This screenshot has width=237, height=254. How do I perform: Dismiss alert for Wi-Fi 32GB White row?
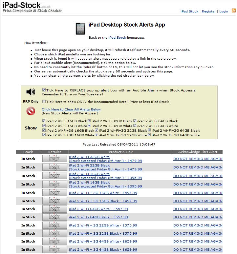[198, 159]
